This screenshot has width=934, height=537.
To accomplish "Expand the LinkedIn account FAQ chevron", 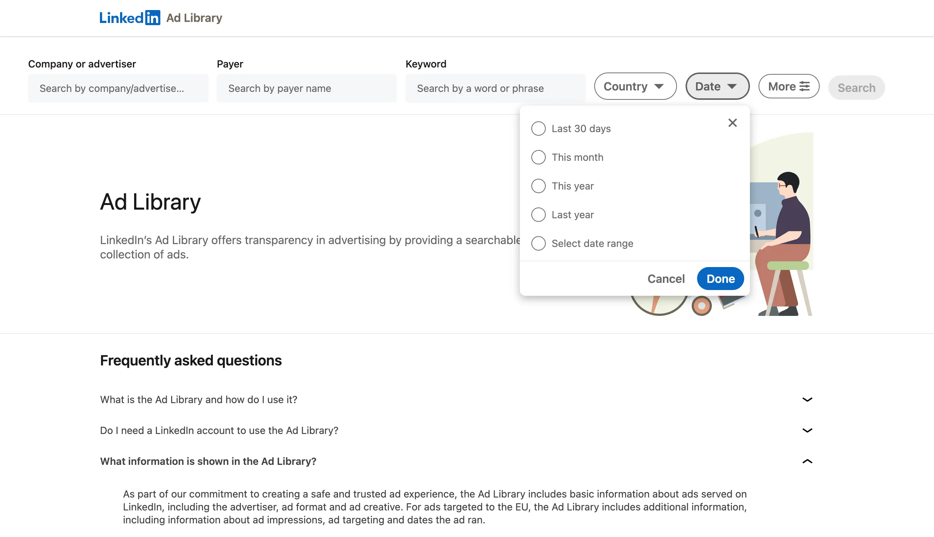I will [807, 431].
